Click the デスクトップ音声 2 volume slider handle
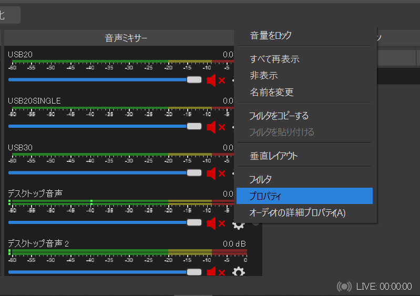 point(194,272)
